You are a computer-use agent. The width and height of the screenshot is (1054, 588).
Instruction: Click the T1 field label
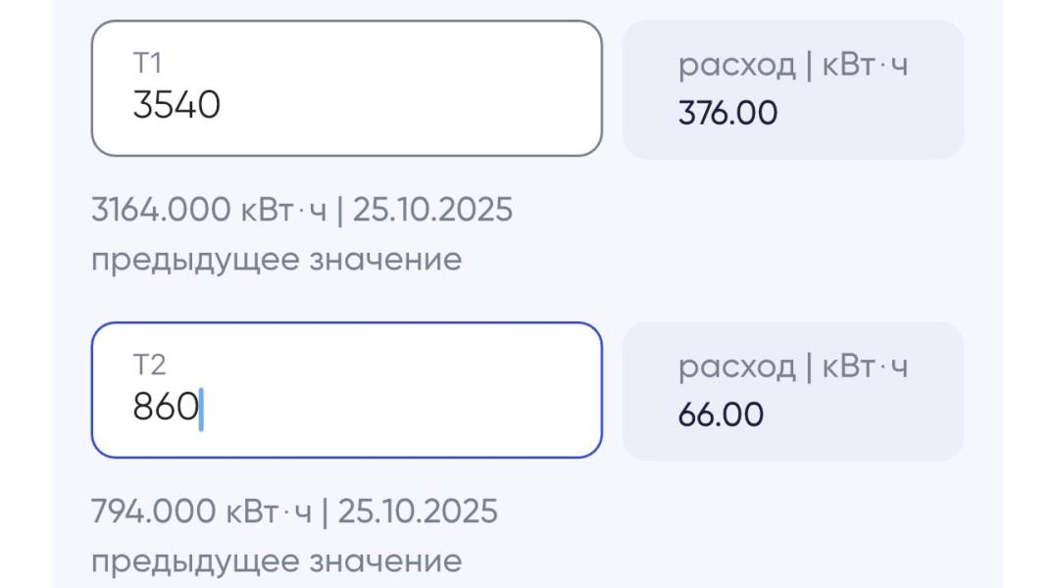[x=147, y=64]
